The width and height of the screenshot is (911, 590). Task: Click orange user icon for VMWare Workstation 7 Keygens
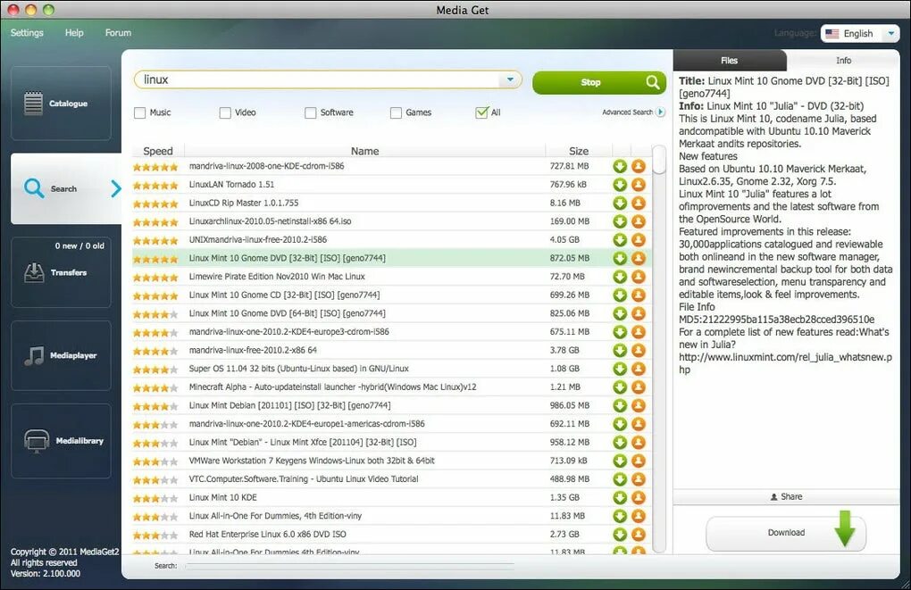click(639, 461)
